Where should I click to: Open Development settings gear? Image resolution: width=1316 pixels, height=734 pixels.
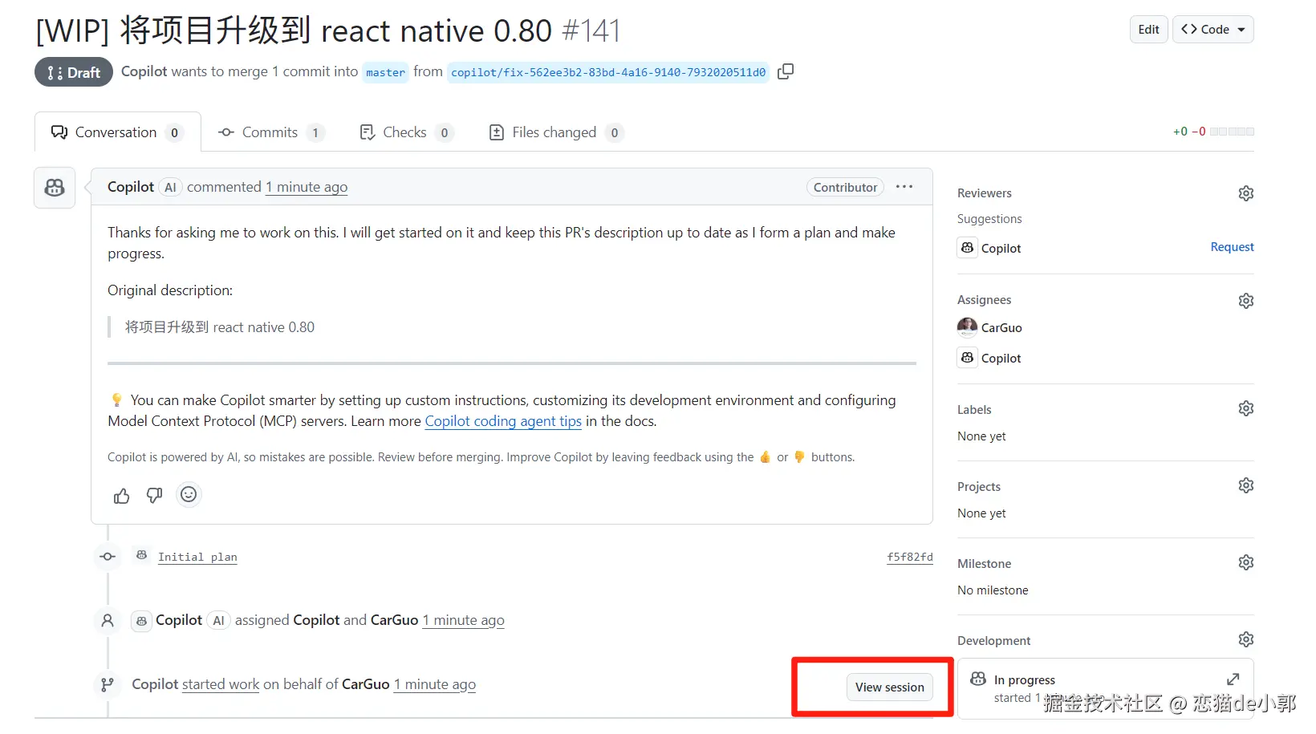[1245, 639]
